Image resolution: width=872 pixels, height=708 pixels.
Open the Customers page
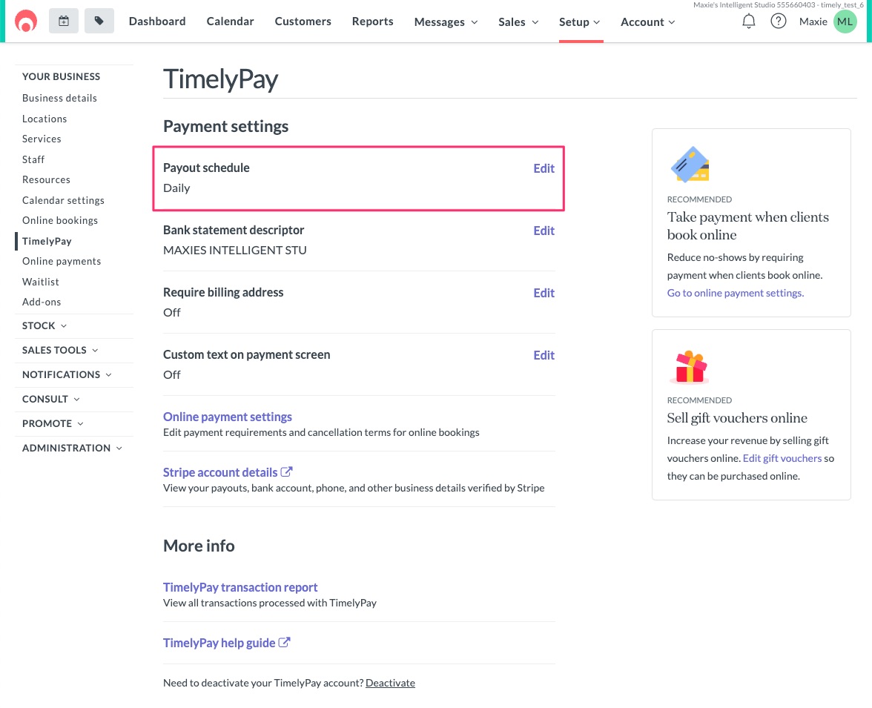[x=303, y=21]
